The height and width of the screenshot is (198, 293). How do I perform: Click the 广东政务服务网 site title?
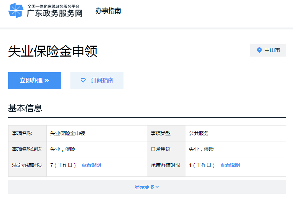pyautogui.click(x=54, y=13)
